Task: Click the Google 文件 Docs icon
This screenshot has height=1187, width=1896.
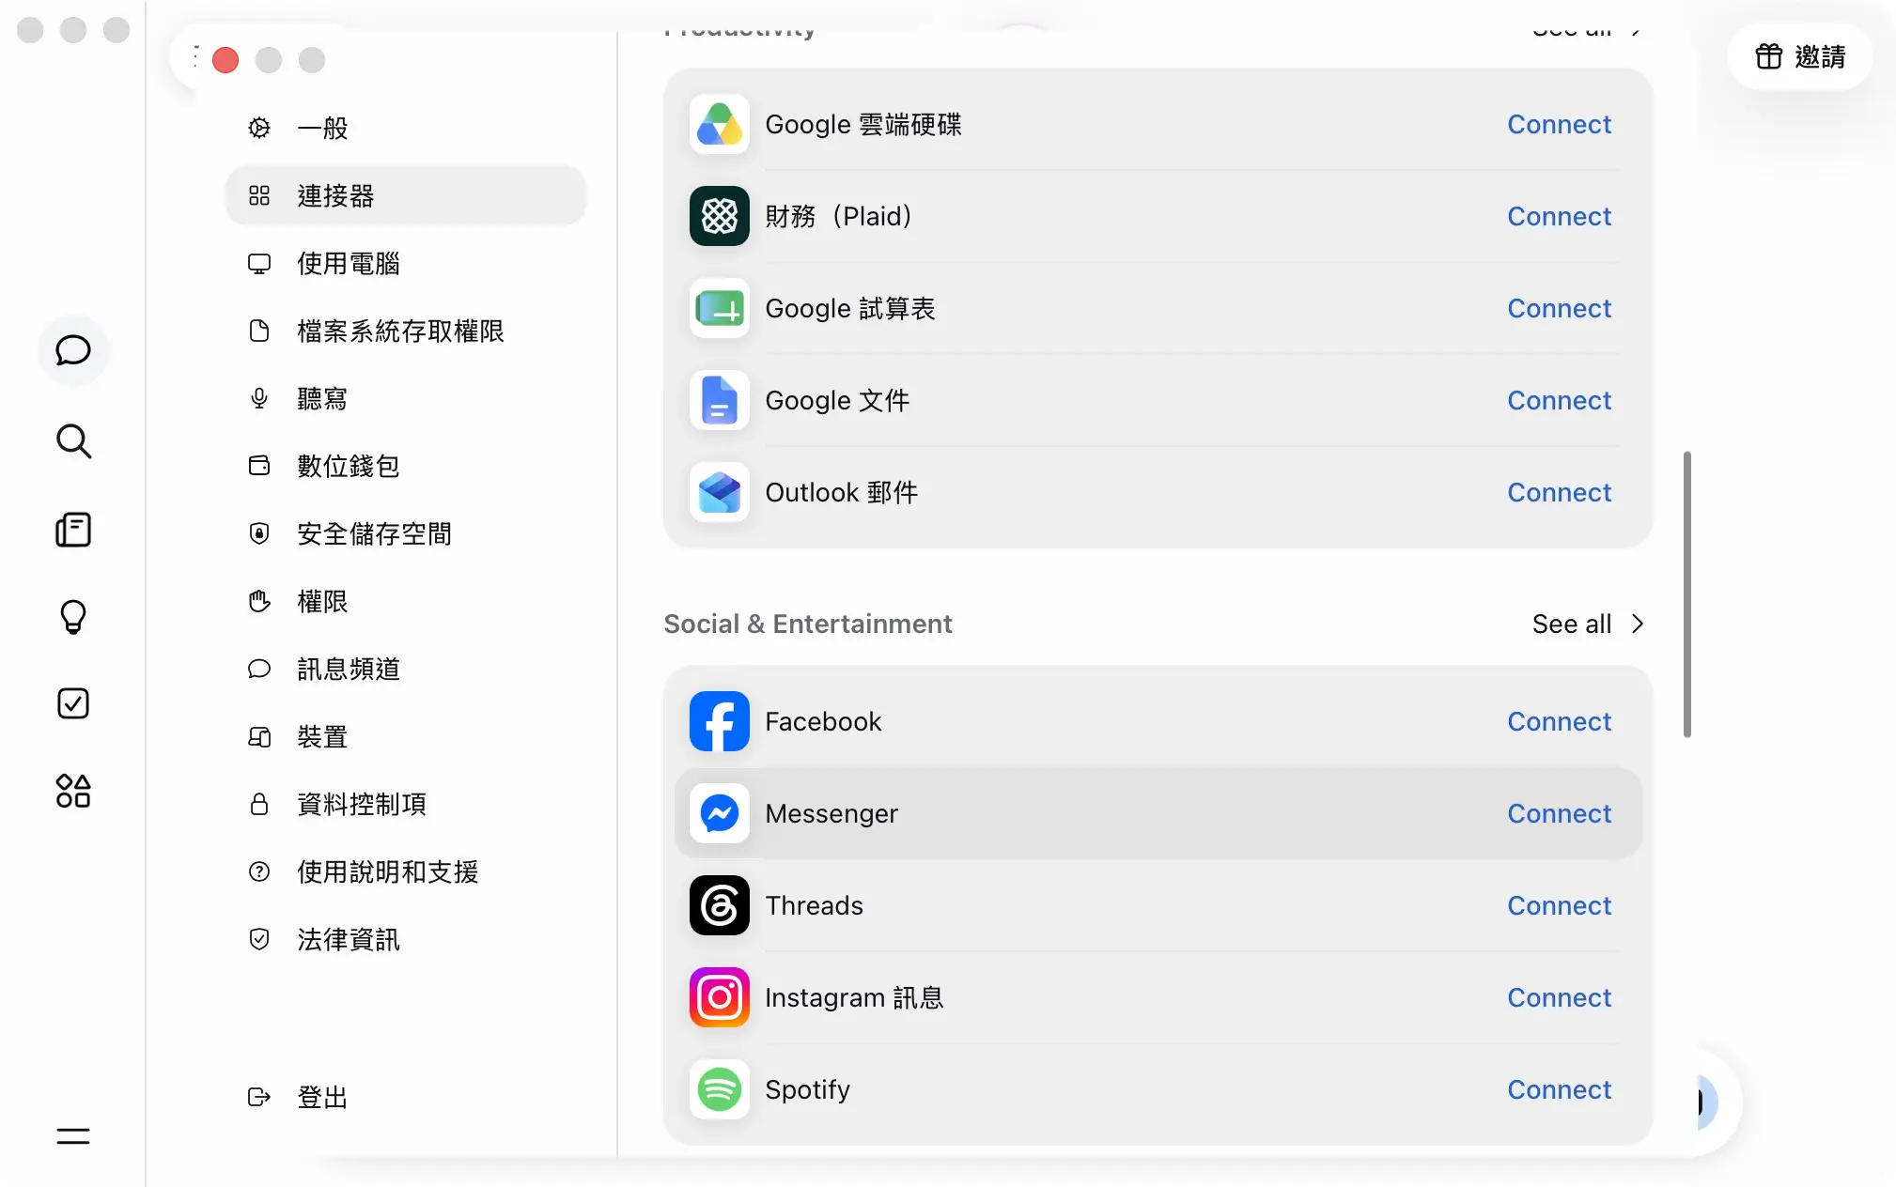Action: [720, 400]
